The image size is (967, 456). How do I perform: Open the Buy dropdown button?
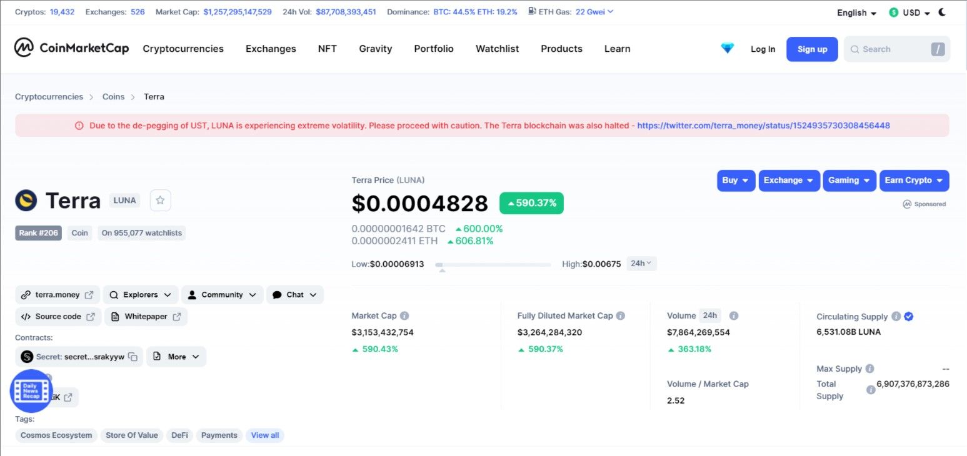pyautogui.click(x=736, y=181)
